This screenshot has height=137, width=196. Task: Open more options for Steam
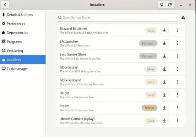[178, 108]
